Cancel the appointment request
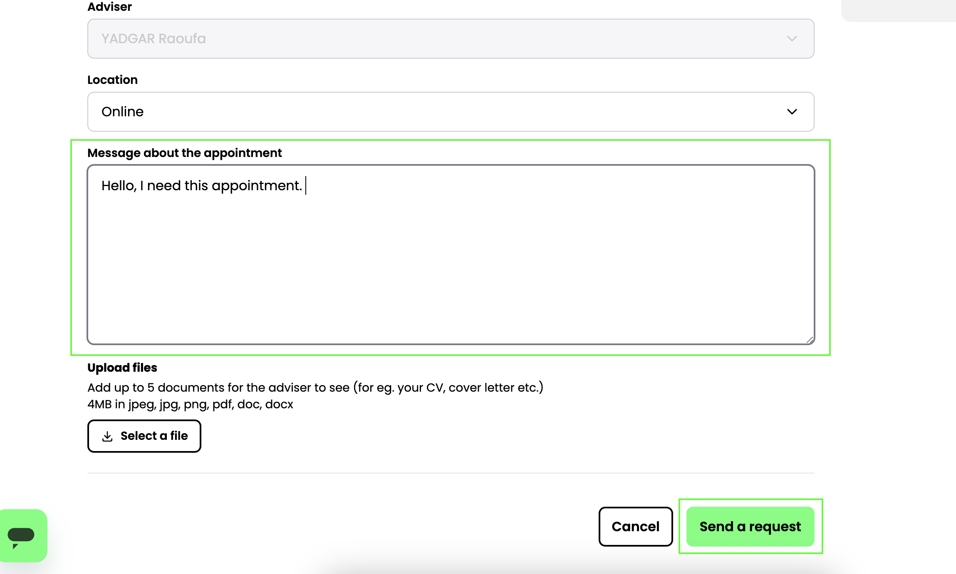Image resolution: width=956 pixels, height=574 pixels. click(x=635, y=527)
